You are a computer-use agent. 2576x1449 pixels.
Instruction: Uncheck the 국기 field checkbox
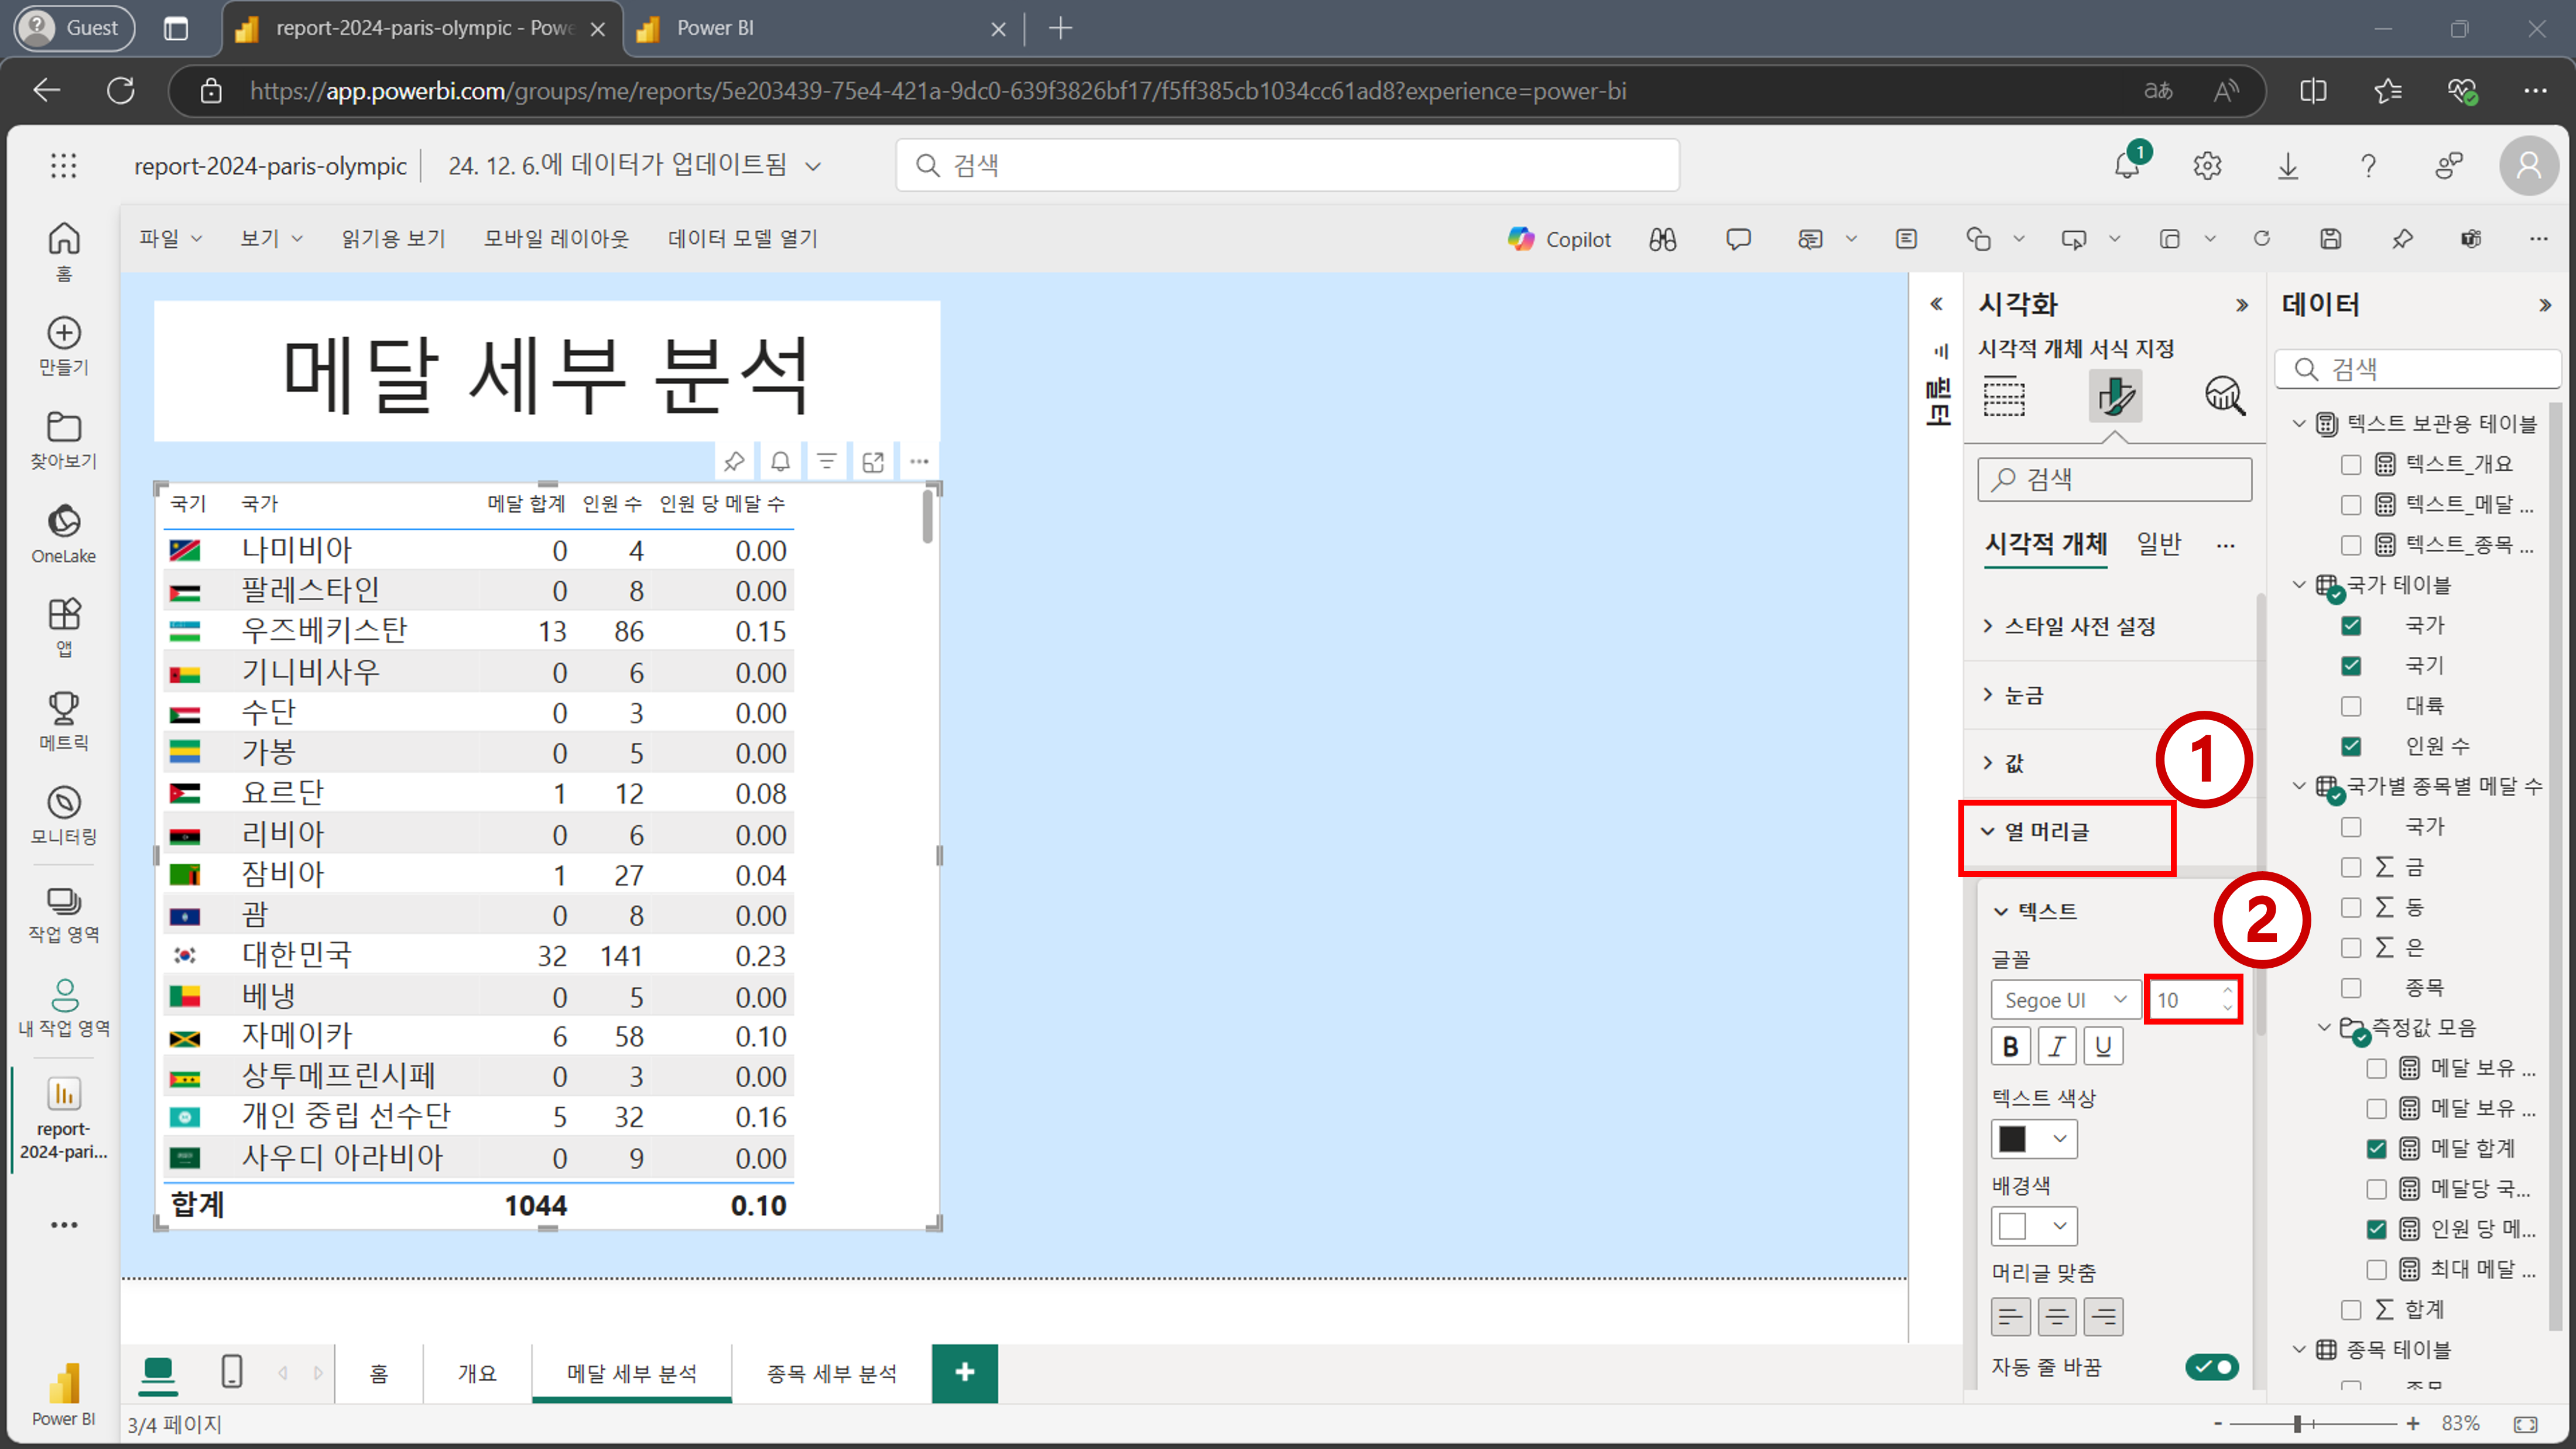click(x=2351, y=665)
